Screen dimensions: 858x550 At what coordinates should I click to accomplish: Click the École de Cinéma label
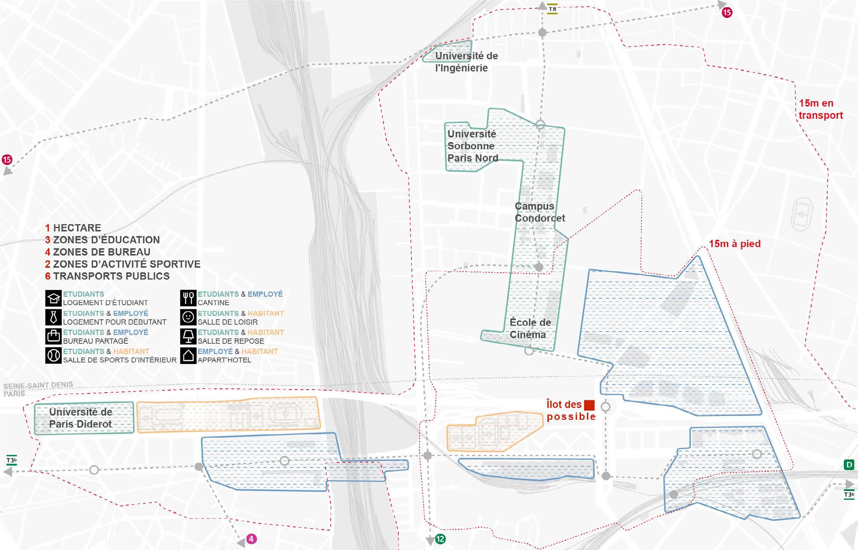(x=530, y=328)
